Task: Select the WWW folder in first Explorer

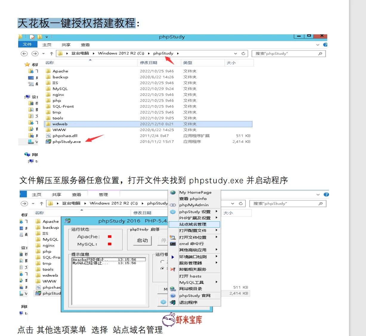Action: (59, 130)
